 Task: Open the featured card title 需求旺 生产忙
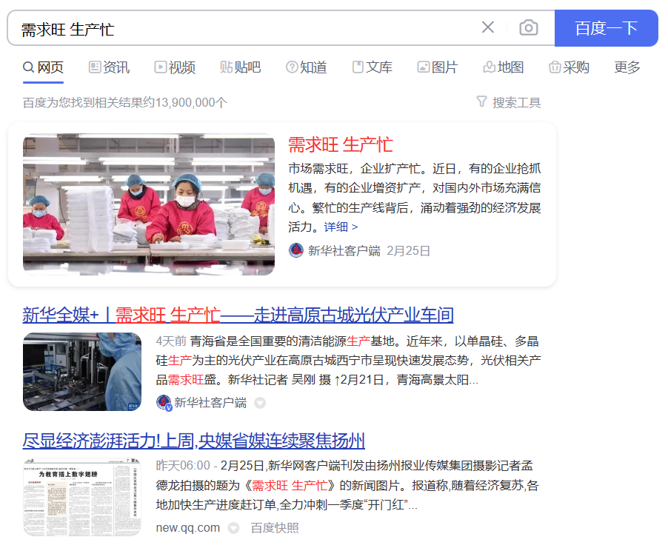tap(341, 145)
